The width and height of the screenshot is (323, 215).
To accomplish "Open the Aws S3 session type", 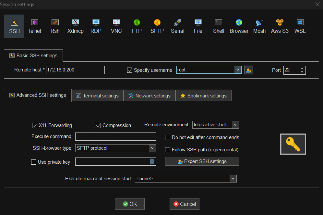I will (x=280, y=26).
